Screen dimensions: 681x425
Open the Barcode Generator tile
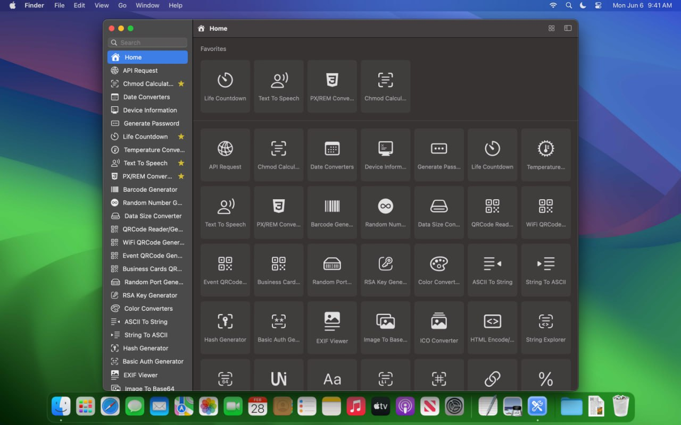pos(332,212)
